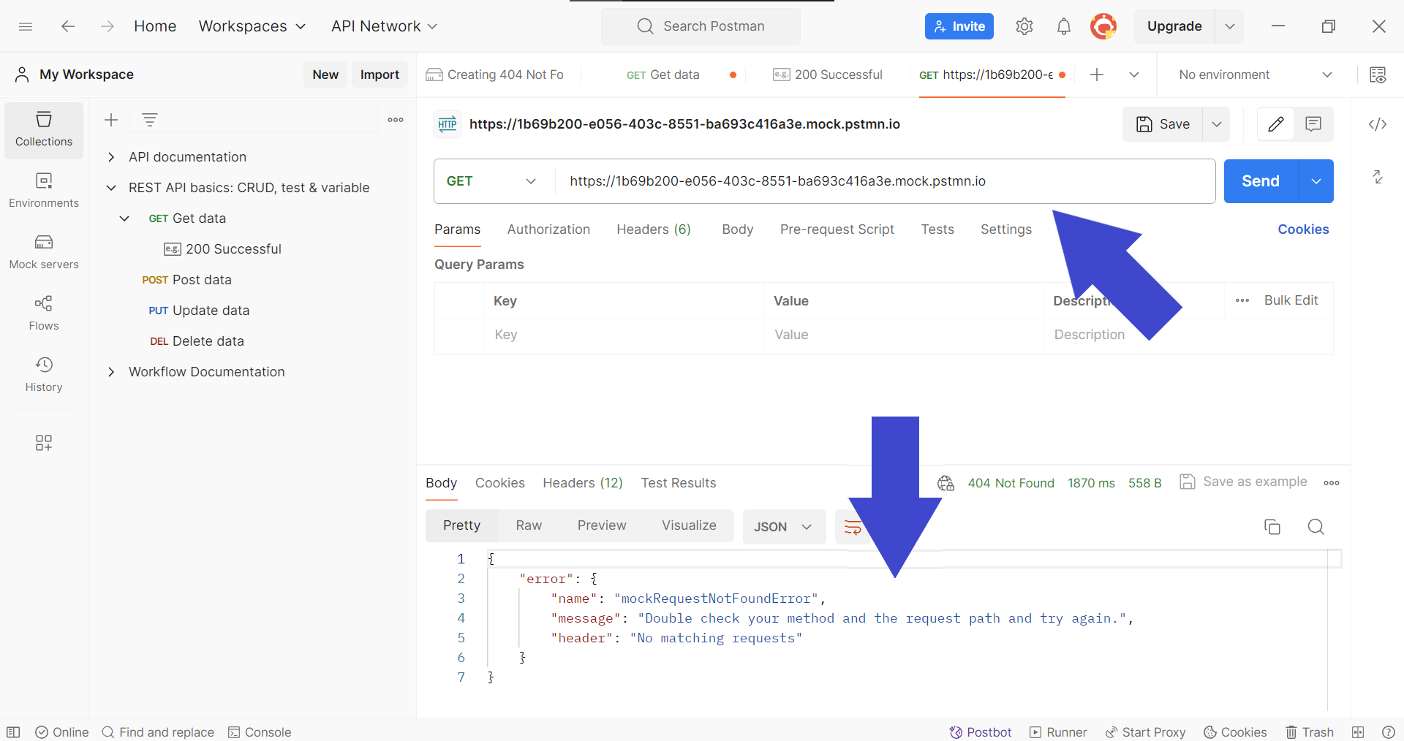Collapse the REST API basics collection
Viewport: 1404px width, 741px height.
tap(111, 188)
